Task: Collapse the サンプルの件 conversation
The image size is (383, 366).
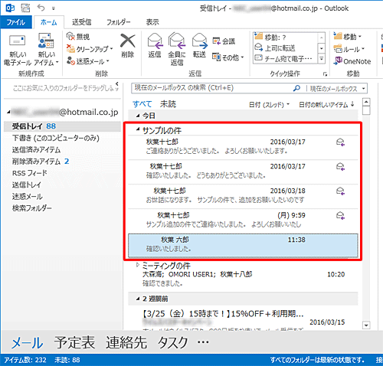Action: [138, 129]
